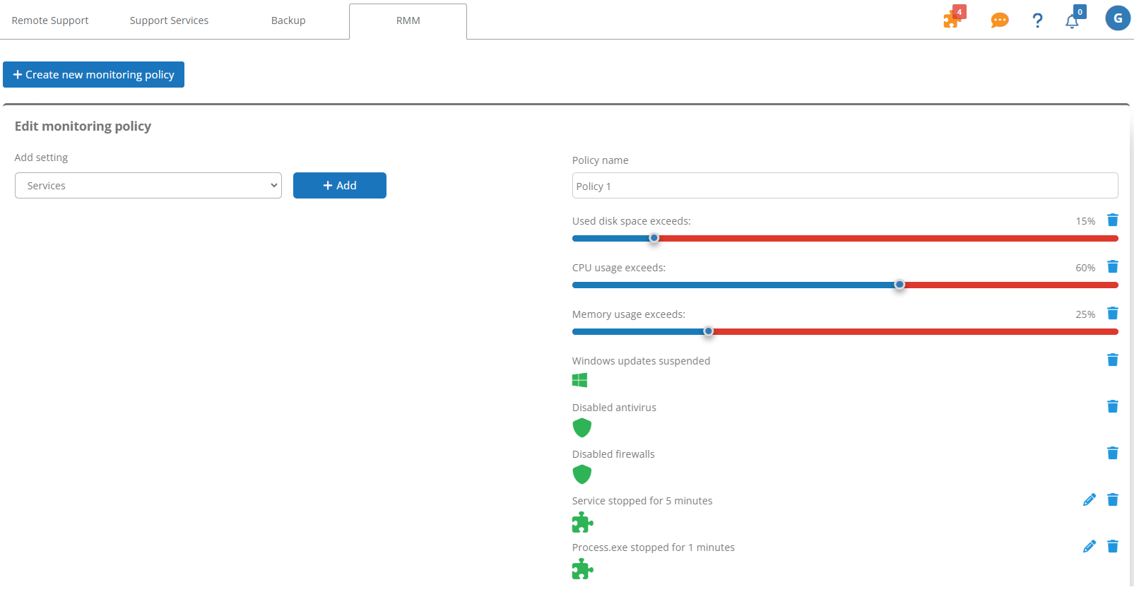
Task: Click the green shield under Disabled antivirus
Action: tap(581, 427)
